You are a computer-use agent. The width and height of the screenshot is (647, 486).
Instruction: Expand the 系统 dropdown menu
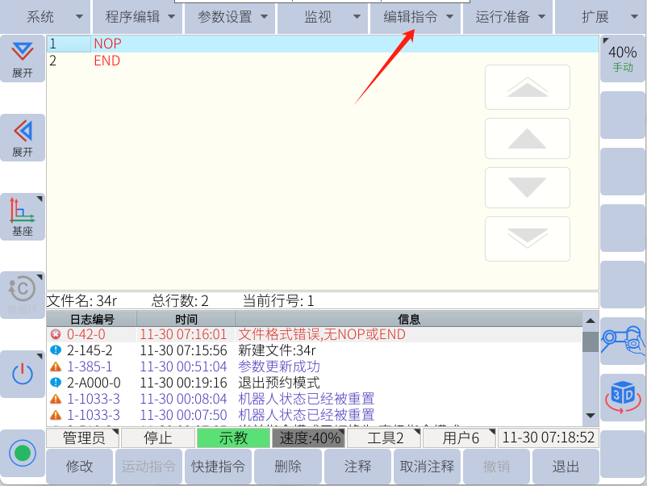tap(45, 17)
